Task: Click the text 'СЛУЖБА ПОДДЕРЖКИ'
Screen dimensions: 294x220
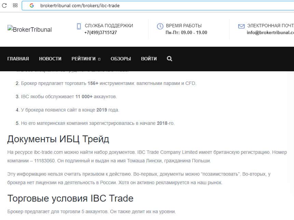Action: 109,26
